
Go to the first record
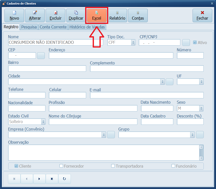click(14, 179)
